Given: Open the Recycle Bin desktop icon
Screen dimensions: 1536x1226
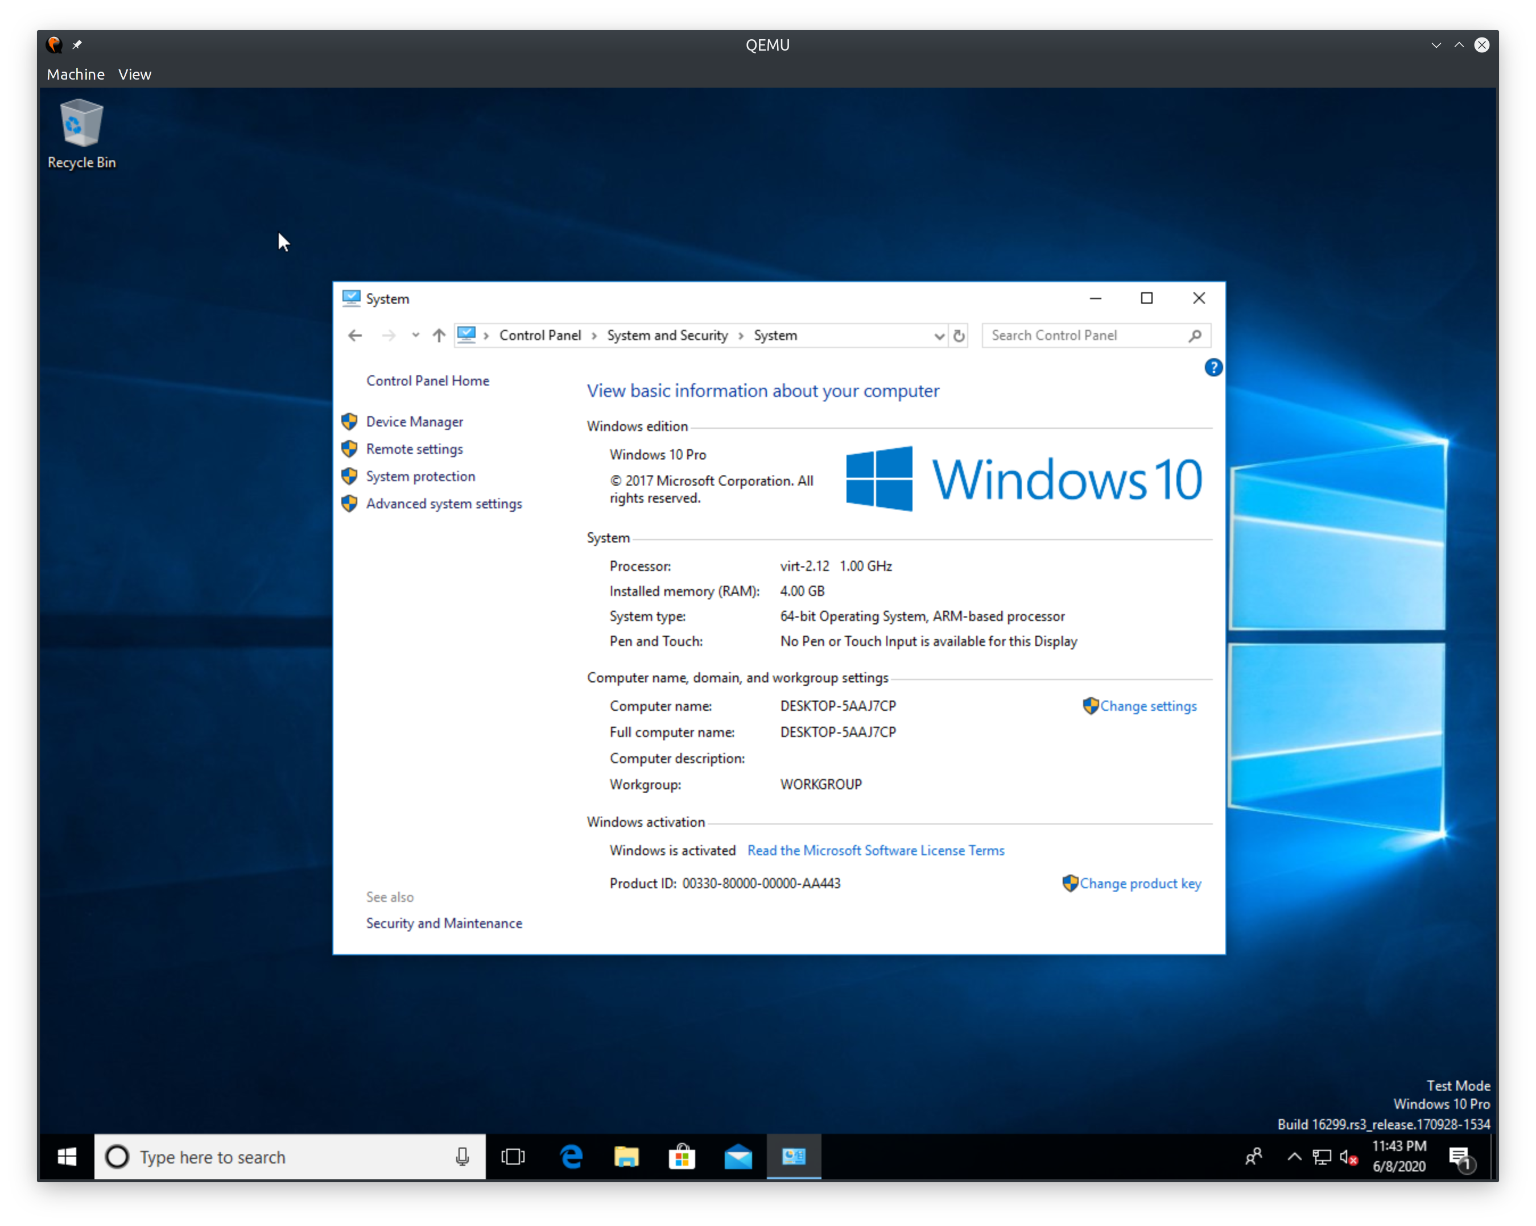Looking at the screenshot, I should [x=81, y=134].
